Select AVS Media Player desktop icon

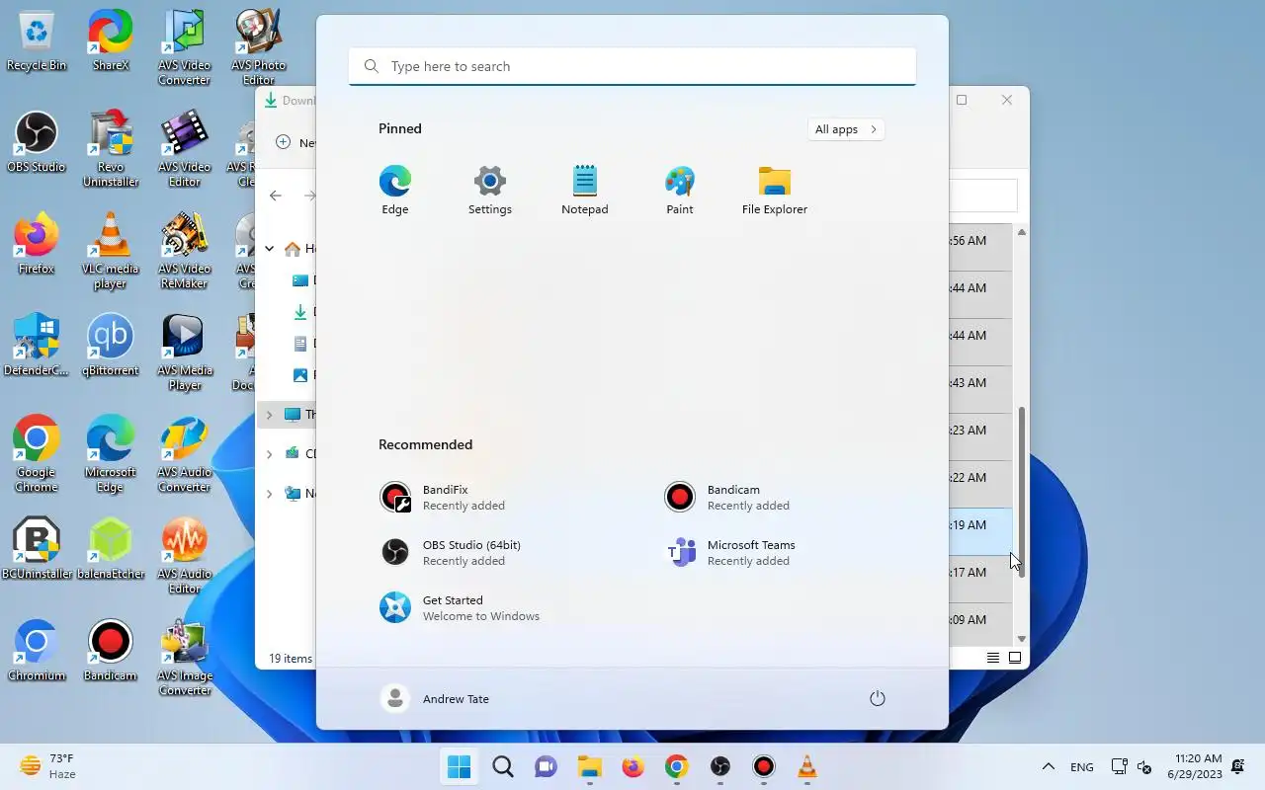[x=184, y=354]
